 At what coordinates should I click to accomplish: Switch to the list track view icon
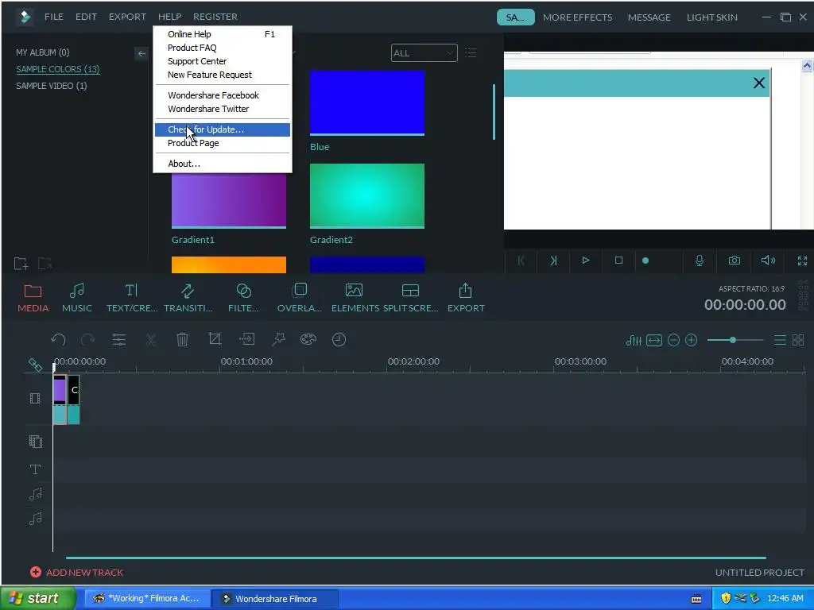[780, 340]
